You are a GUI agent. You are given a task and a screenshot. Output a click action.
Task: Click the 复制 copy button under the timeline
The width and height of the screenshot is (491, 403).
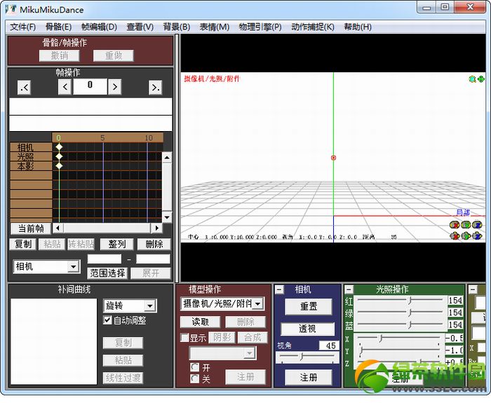[x=23, y=245]
